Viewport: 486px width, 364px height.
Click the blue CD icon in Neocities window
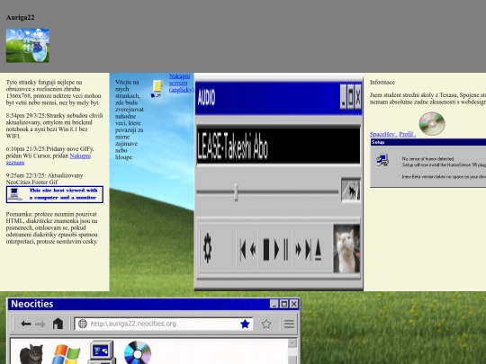(138, 352)
